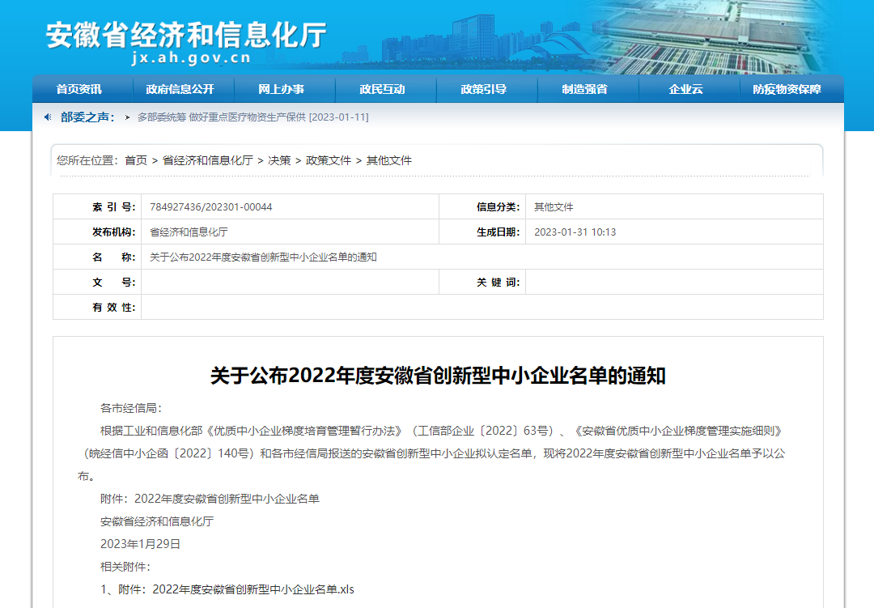Click the 其他文件 breadcrumb entry
Image resolution: width=874 pixels, height=608 pixels.
point(387,160)
